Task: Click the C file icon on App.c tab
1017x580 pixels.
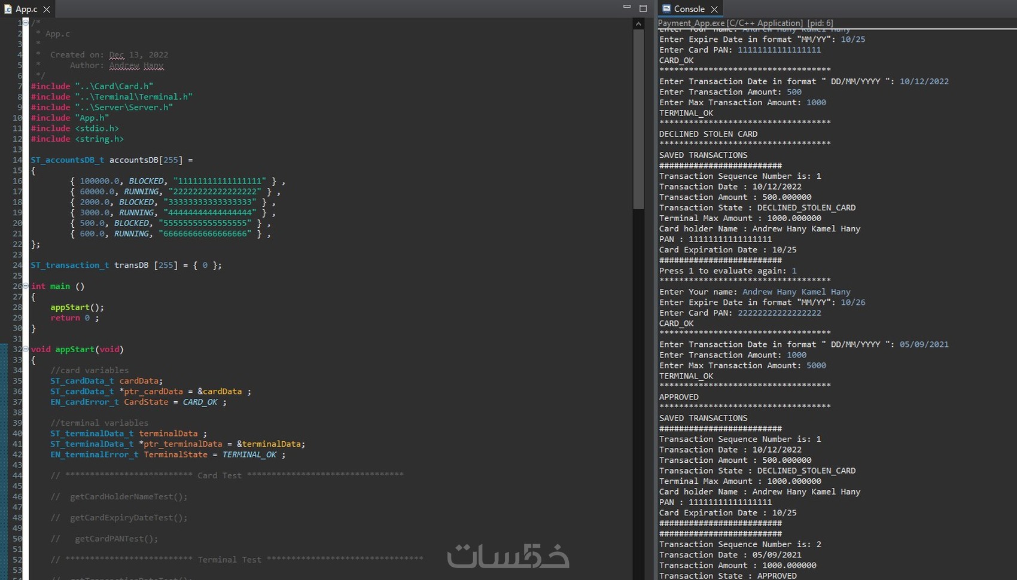Action: tap(8, 9)
